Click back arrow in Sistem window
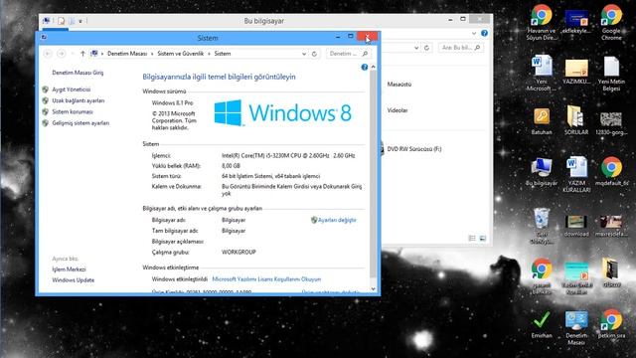The image size is (636, 358). tap(48, 54)
